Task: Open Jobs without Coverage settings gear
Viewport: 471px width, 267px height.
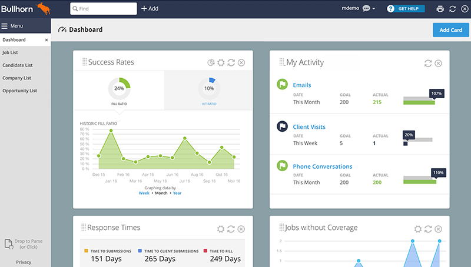Action: pyautogui.click(x=418, y=229)
